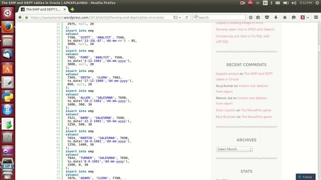Launch Python icon in the launcher
The width and height of the screenshot is (321, 180).
[x=8, y=96]
